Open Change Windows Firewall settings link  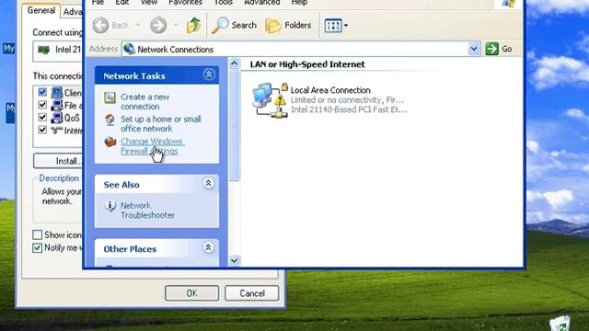[x=152, y=146]
